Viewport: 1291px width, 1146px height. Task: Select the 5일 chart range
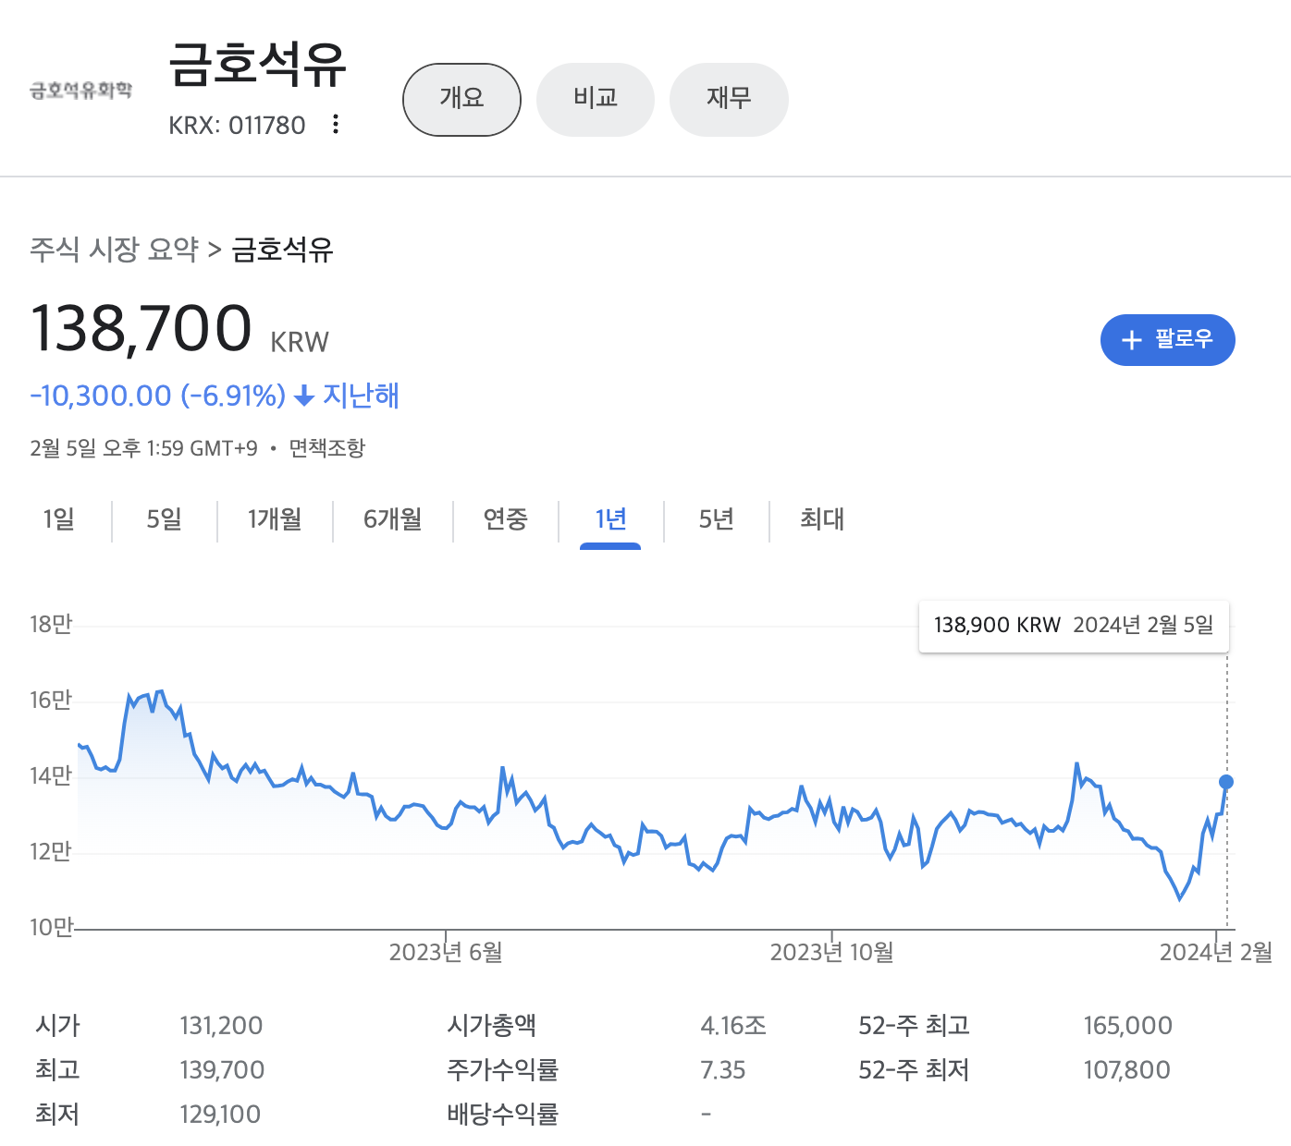(x=165, y=519)
